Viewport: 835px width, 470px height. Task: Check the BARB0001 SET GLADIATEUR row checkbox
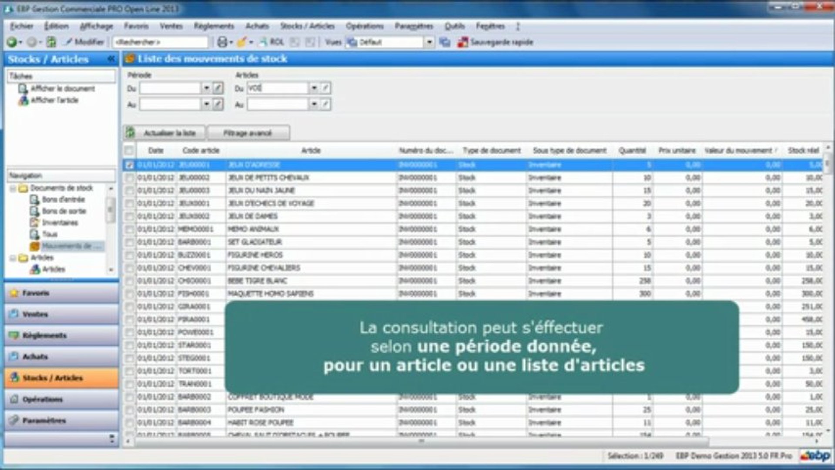(x=129, y=242)
